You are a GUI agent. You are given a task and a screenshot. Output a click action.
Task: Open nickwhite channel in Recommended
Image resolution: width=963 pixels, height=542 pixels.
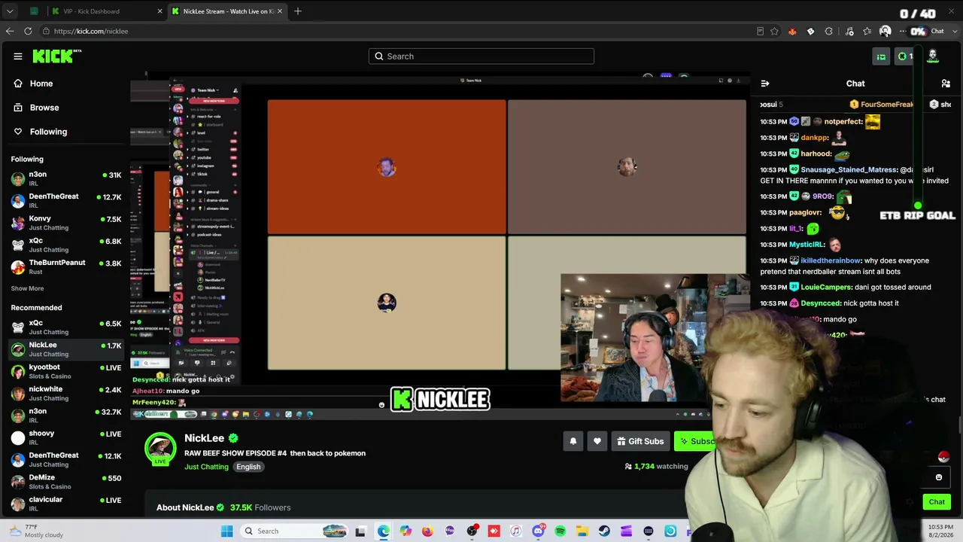pyautogui.click(x=66, y=393)
